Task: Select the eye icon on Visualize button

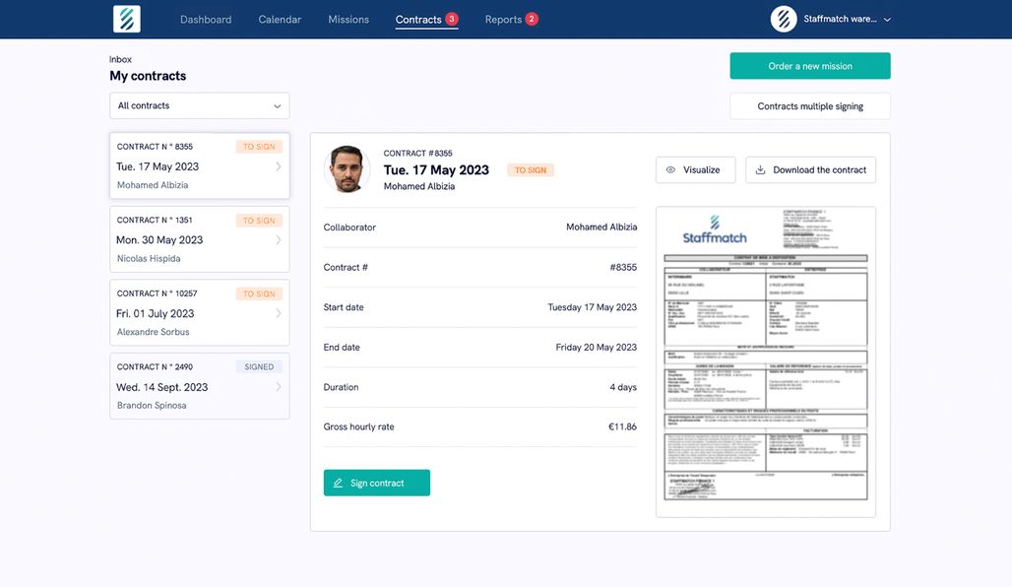Action: 672,169
